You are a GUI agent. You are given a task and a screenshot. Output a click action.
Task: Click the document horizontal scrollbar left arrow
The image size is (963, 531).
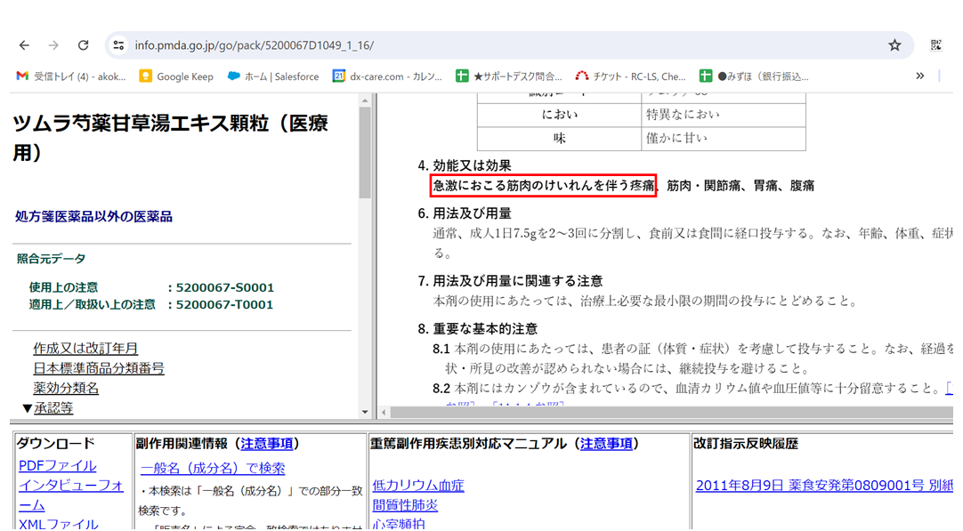pyautogui.click(x=384, y=413)
